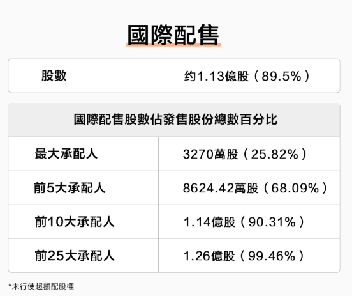Select the 前25大承配人 row label
352x296 pixels.
pos(75,256)
